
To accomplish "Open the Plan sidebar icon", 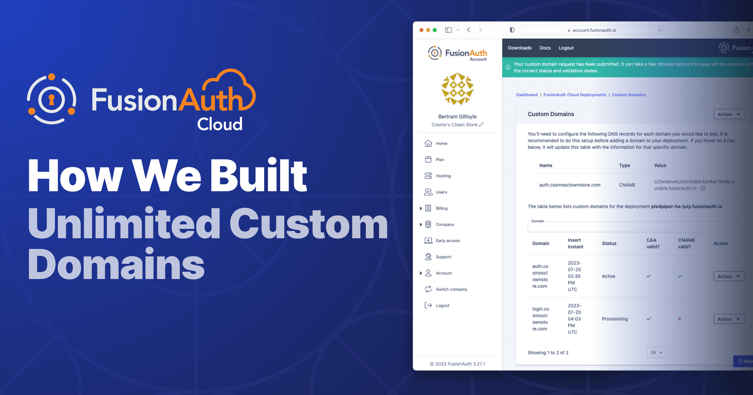I will [x=428, y=160].
